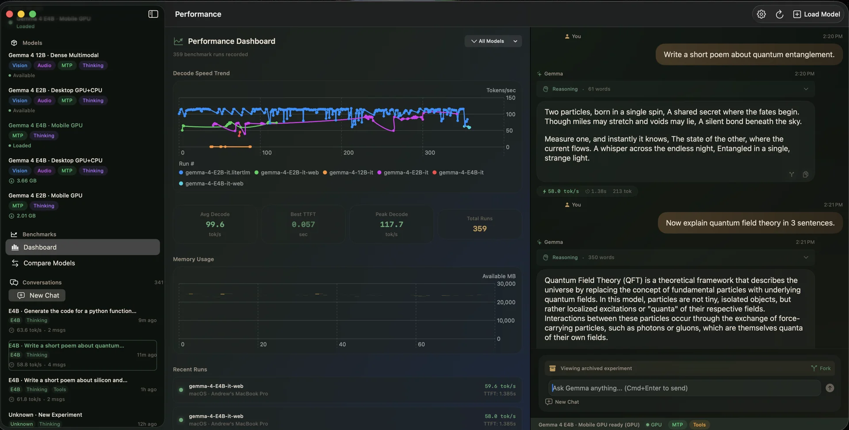Click the fork icon under the poem response

(792, 175)
